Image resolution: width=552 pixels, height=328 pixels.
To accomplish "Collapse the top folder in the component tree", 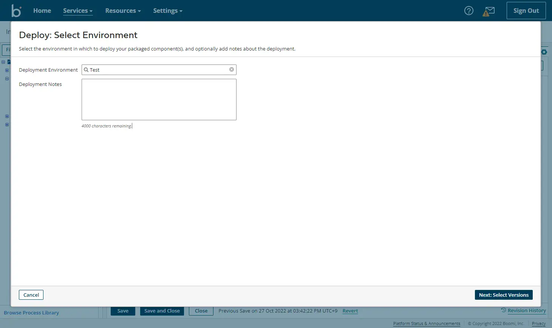I will 3,62.
